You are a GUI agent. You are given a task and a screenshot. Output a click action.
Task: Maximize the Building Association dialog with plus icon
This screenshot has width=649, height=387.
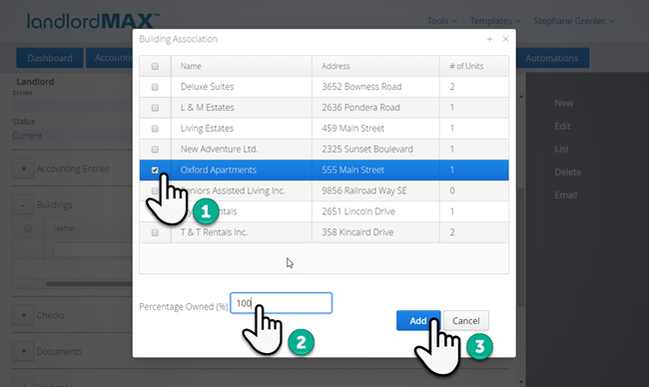(x=489, y=39)
